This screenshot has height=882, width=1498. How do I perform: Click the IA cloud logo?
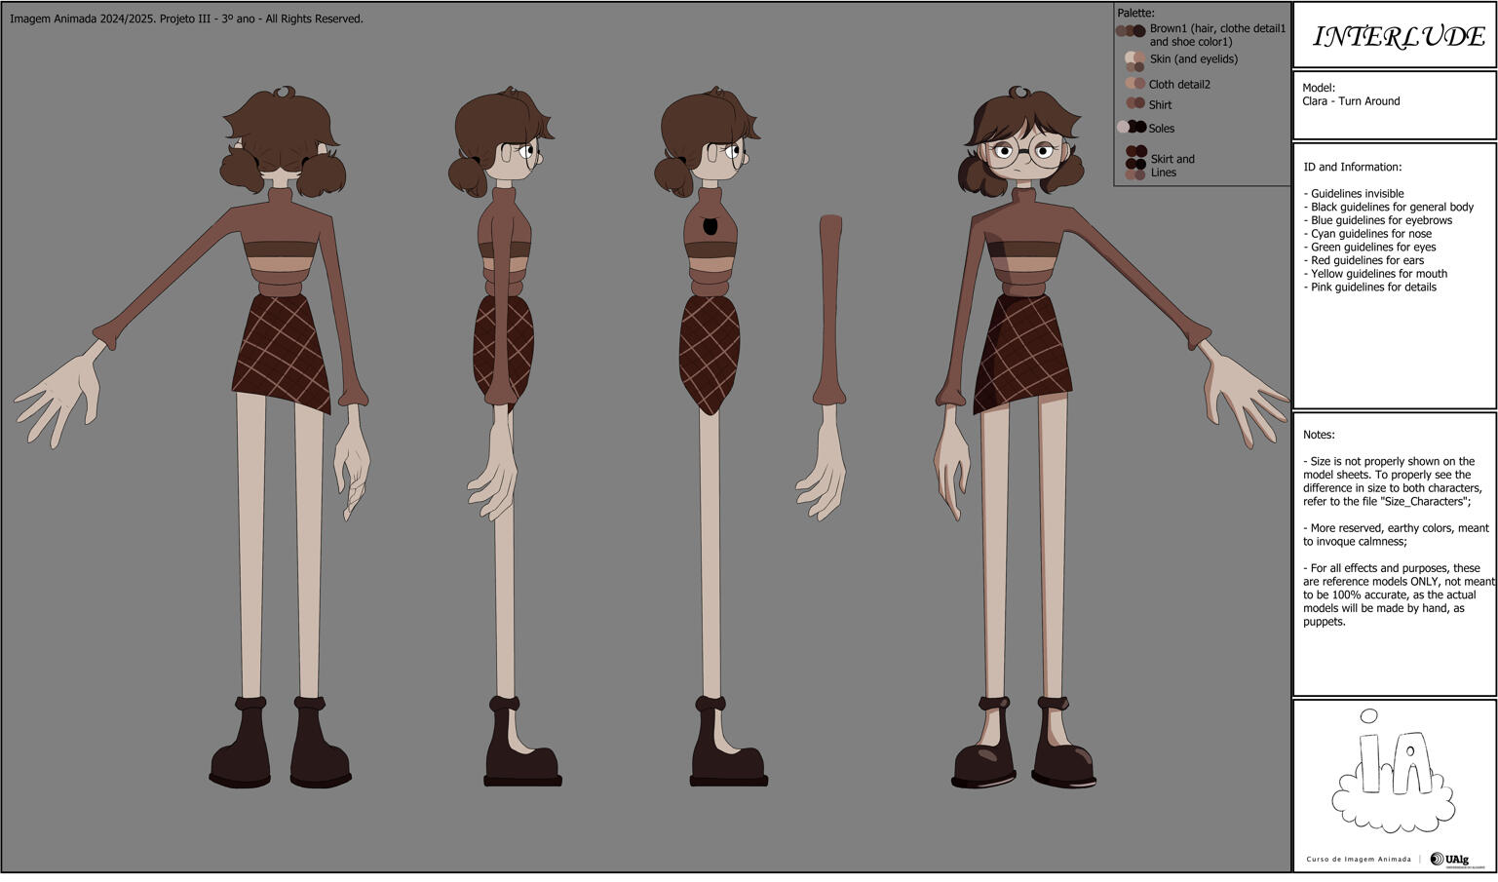(x=1393, y=770)
